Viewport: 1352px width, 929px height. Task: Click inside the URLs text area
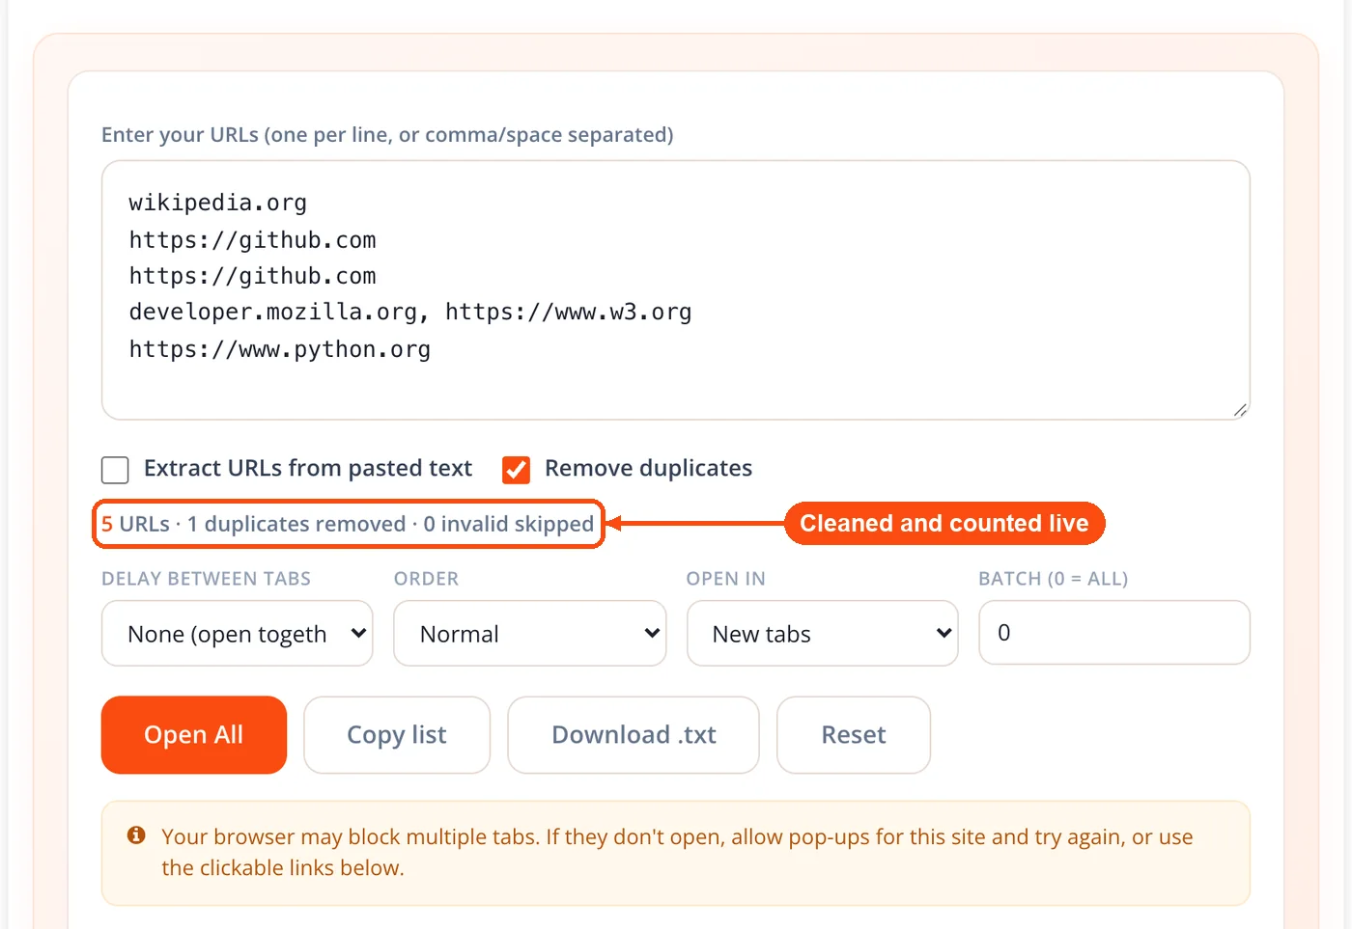[x=676, y=290]
